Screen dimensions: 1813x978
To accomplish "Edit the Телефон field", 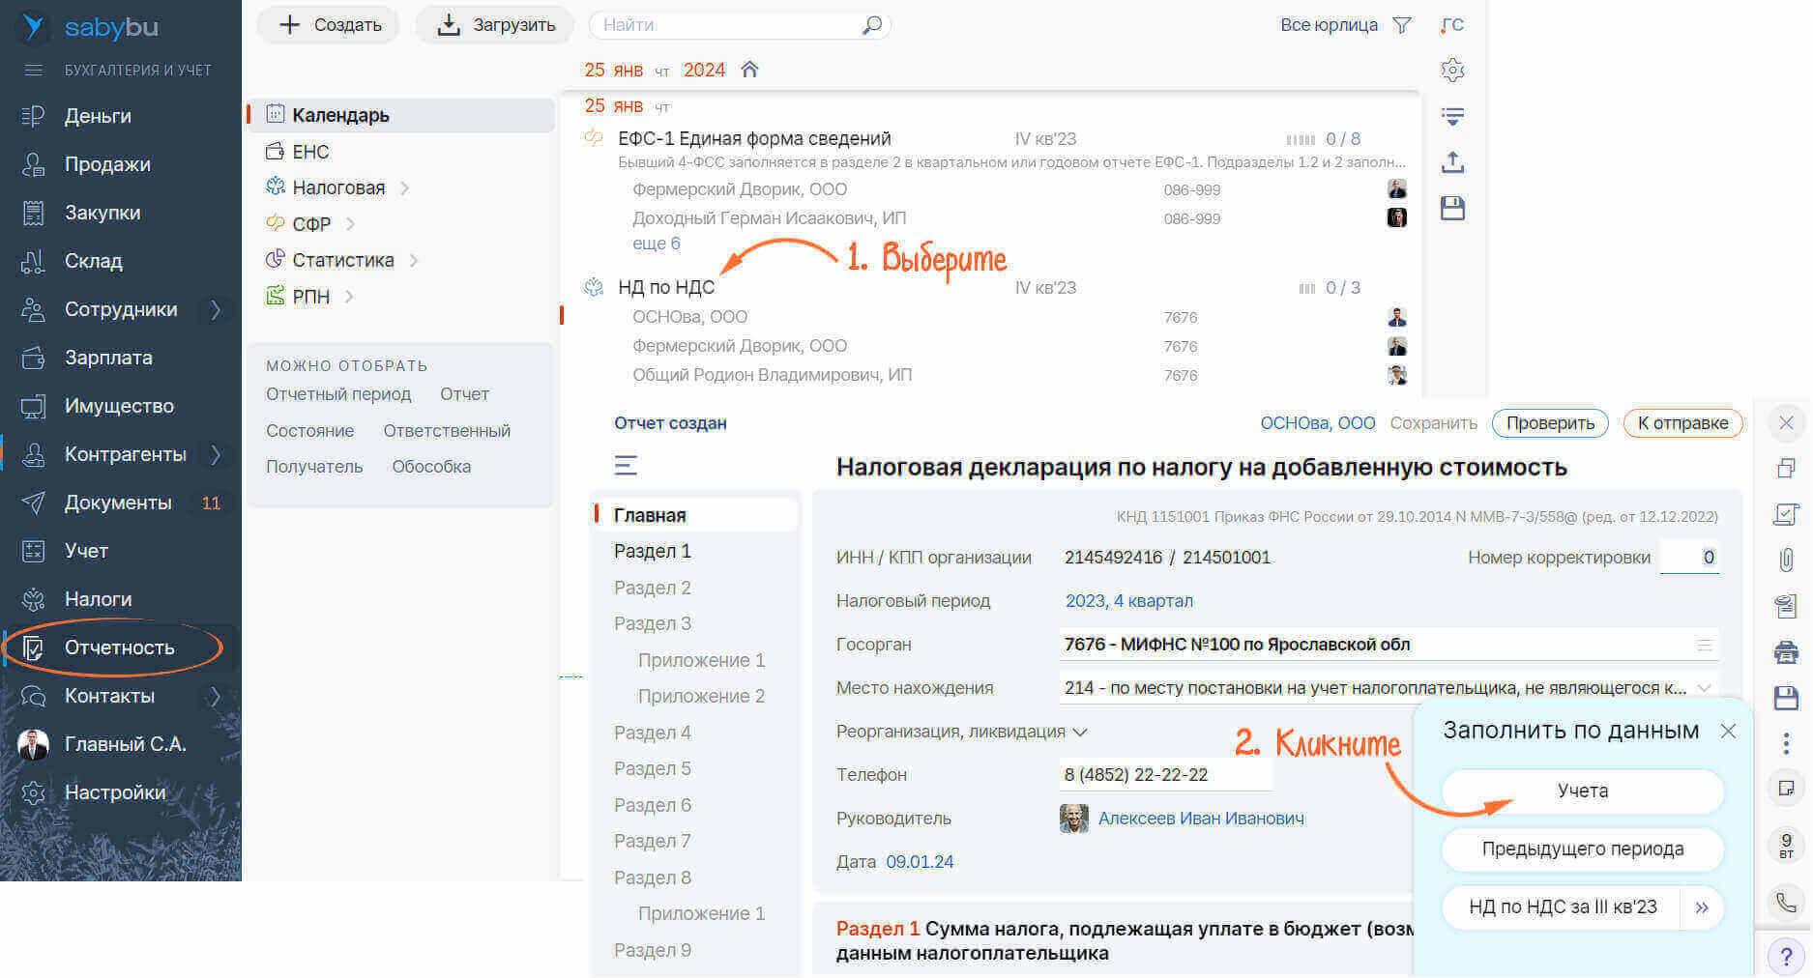I will [x=1165, y=775].
